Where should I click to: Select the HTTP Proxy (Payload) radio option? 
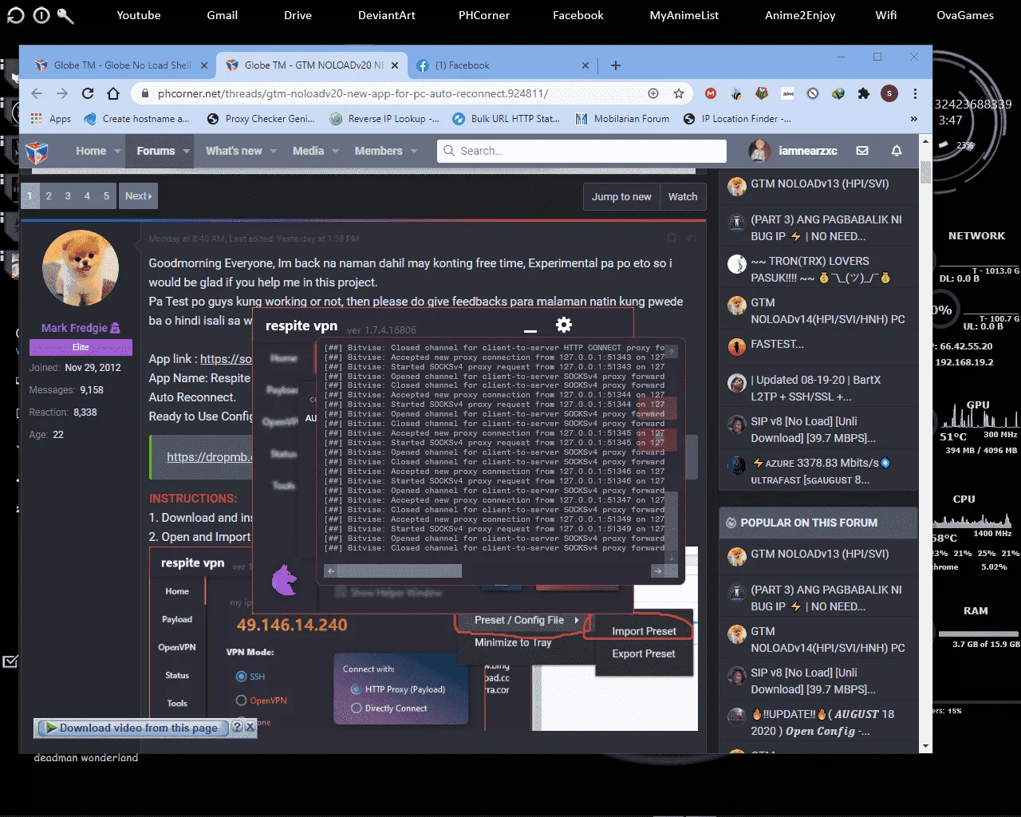pos(357,689)
